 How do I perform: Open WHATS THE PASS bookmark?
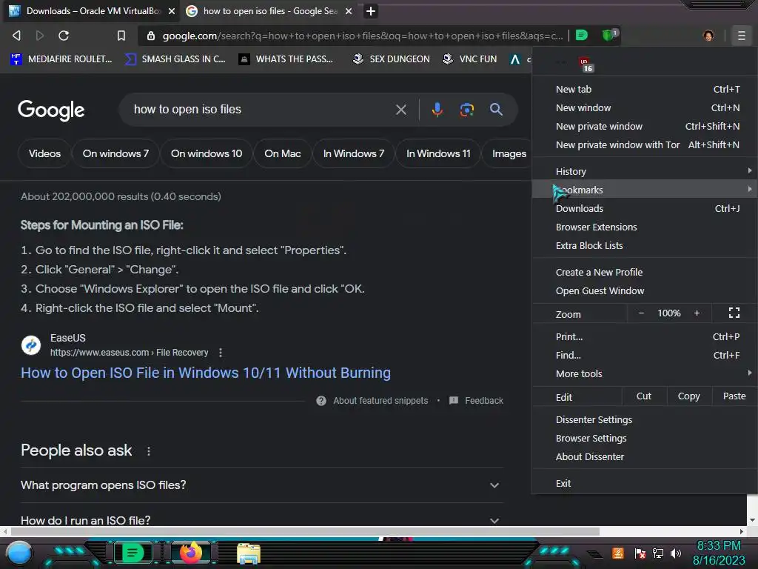coord(286,59)
